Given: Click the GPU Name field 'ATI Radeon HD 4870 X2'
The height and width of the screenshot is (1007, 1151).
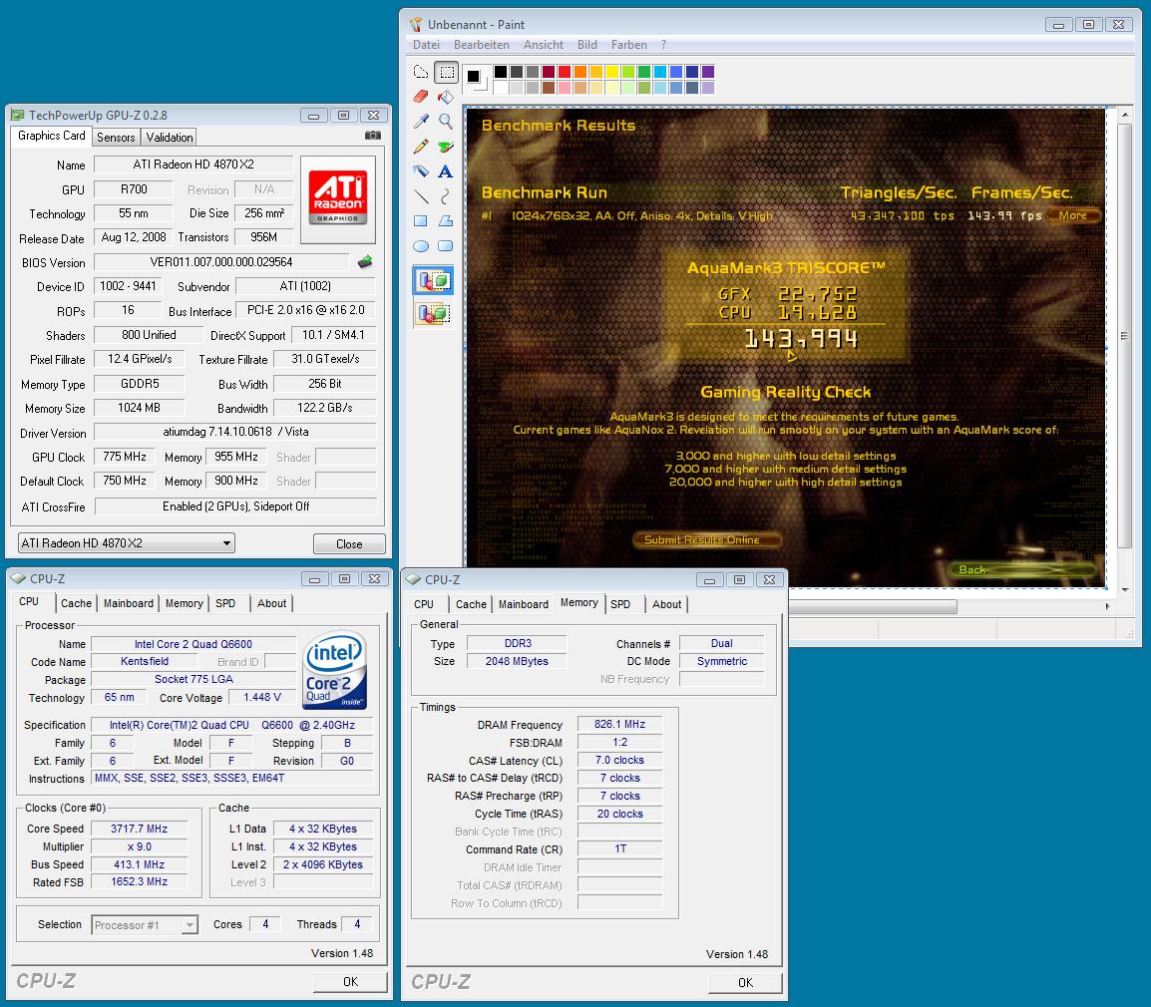Looking at the screenshot, I should click(x=193, y=165).
